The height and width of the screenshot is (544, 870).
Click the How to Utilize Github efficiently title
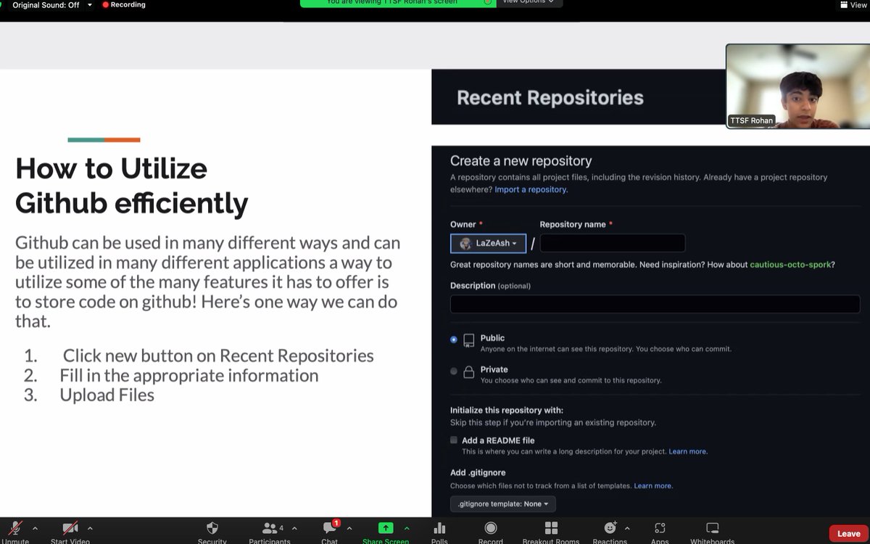(x=131, y=186)
